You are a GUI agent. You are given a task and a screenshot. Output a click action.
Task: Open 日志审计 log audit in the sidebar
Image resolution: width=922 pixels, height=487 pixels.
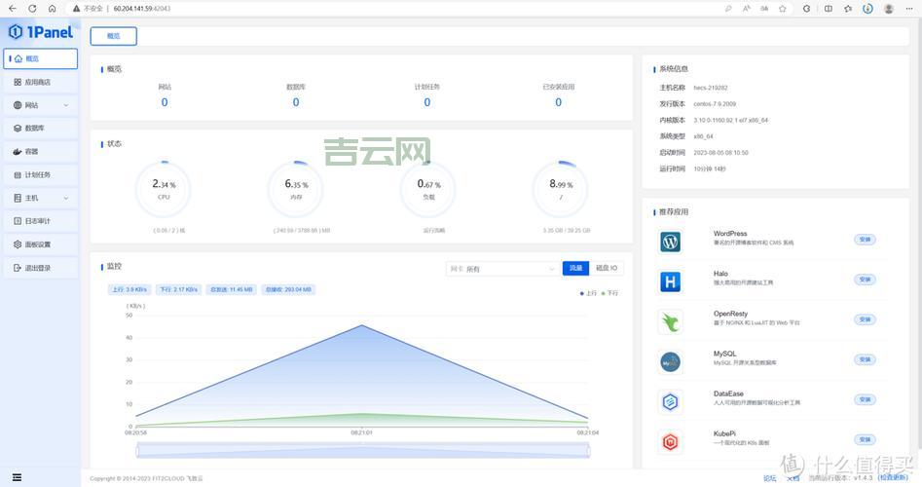pos(39,221)
